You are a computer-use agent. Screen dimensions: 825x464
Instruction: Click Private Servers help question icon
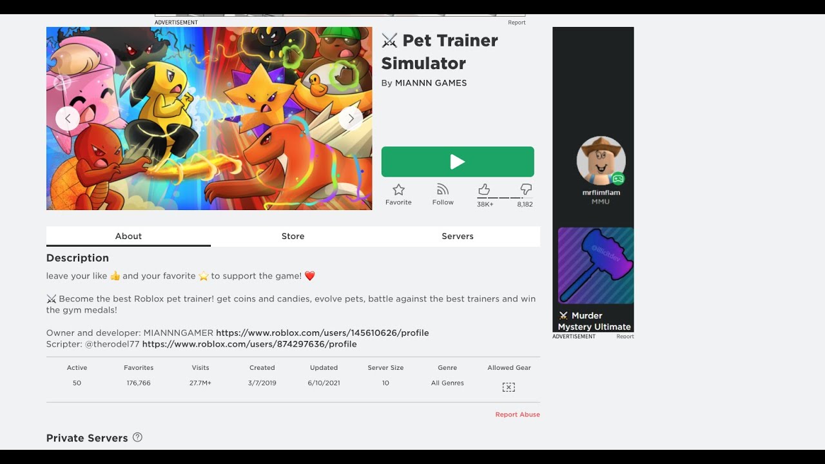coord(137,437)
